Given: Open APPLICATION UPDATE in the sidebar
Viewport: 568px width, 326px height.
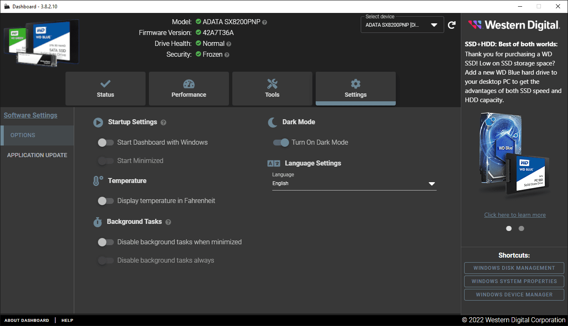Looking at the screenshot, I should [x=37, y=155].
